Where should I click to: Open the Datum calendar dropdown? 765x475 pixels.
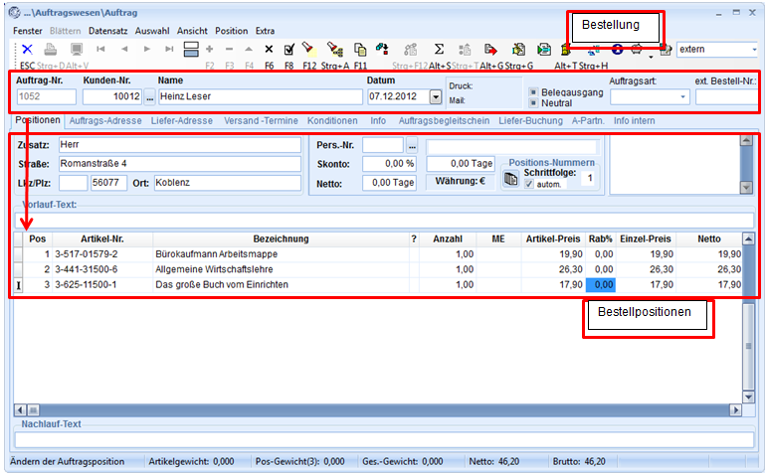(436, 96)
